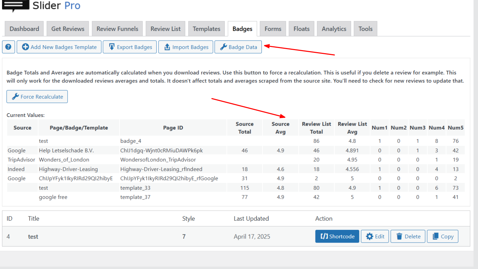Click Force Recalculate button

click(37, 97)
